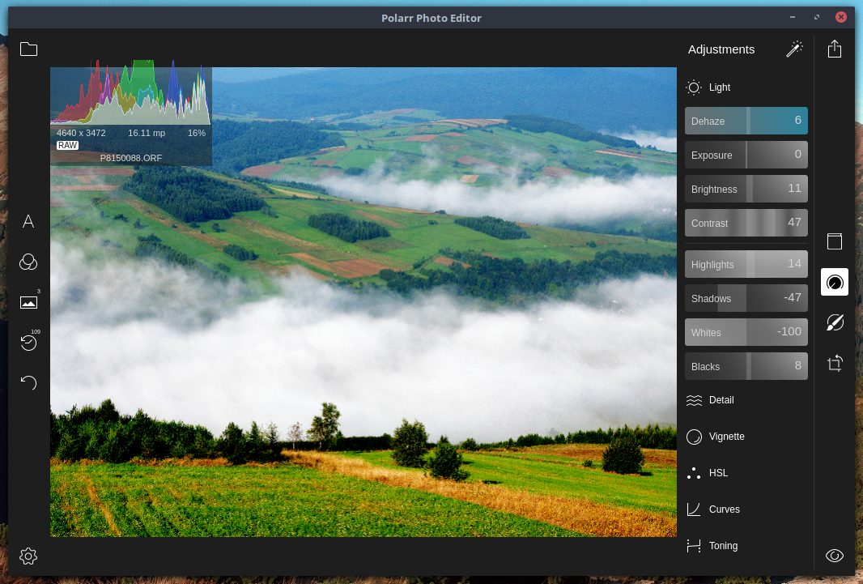
Task: Click the Shadows slider
Action: tap(746, 298)
